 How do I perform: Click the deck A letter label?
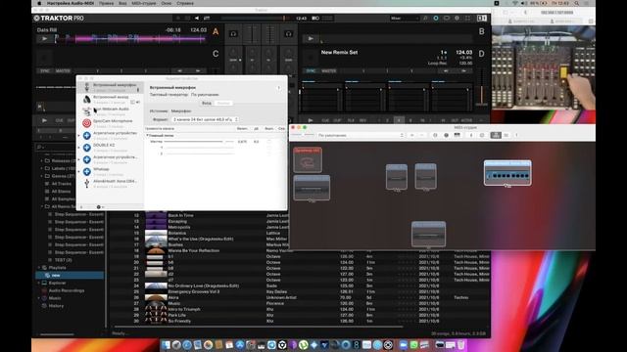[x=216, y=31]
